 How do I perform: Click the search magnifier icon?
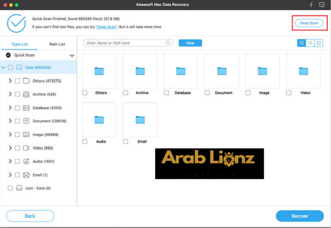pos(168,43)
